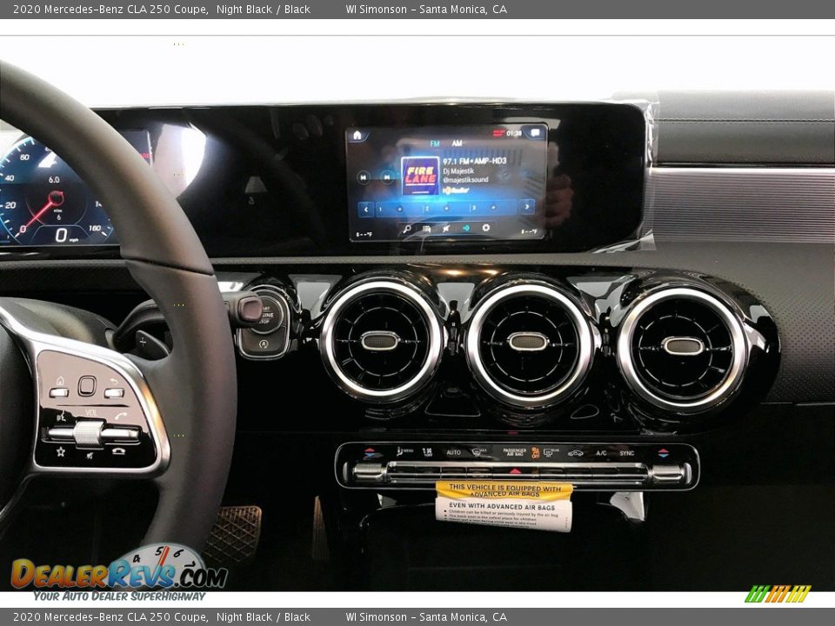Image resolution: width=835 pixels, height=626 pixels.
Task: Tap the left chevron on the preset bar
Action: 365,208
